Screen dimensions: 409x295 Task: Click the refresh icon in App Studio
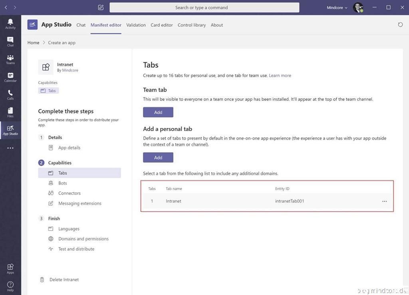tap(400, 25)
